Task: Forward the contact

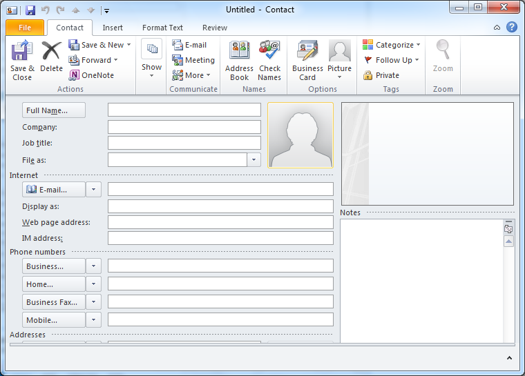Action: 93,60
